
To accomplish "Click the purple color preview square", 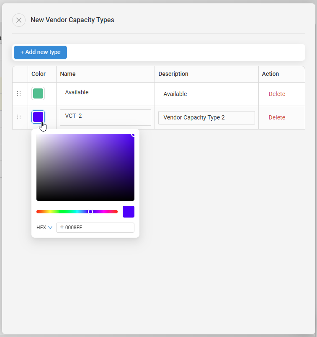I will (x=129, y=212).
